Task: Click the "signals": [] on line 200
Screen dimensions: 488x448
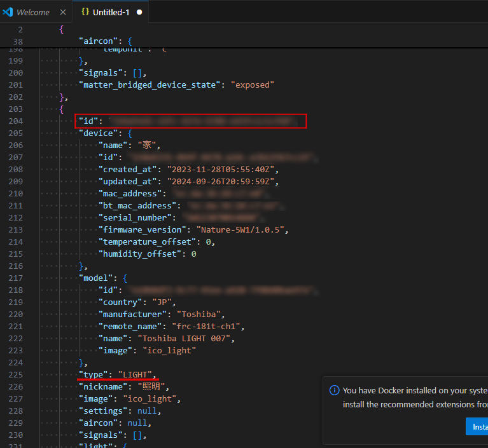Action: pyautogui.click(x=113, y=72)
